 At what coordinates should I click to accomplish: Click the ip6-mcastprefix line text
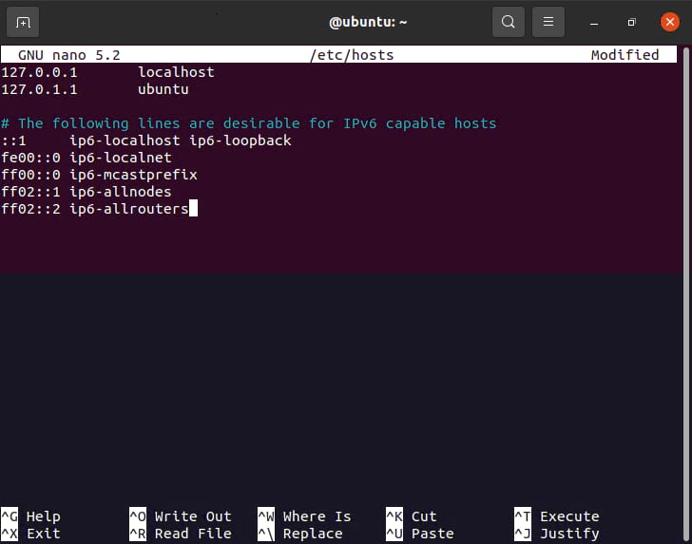coord(133,175)
